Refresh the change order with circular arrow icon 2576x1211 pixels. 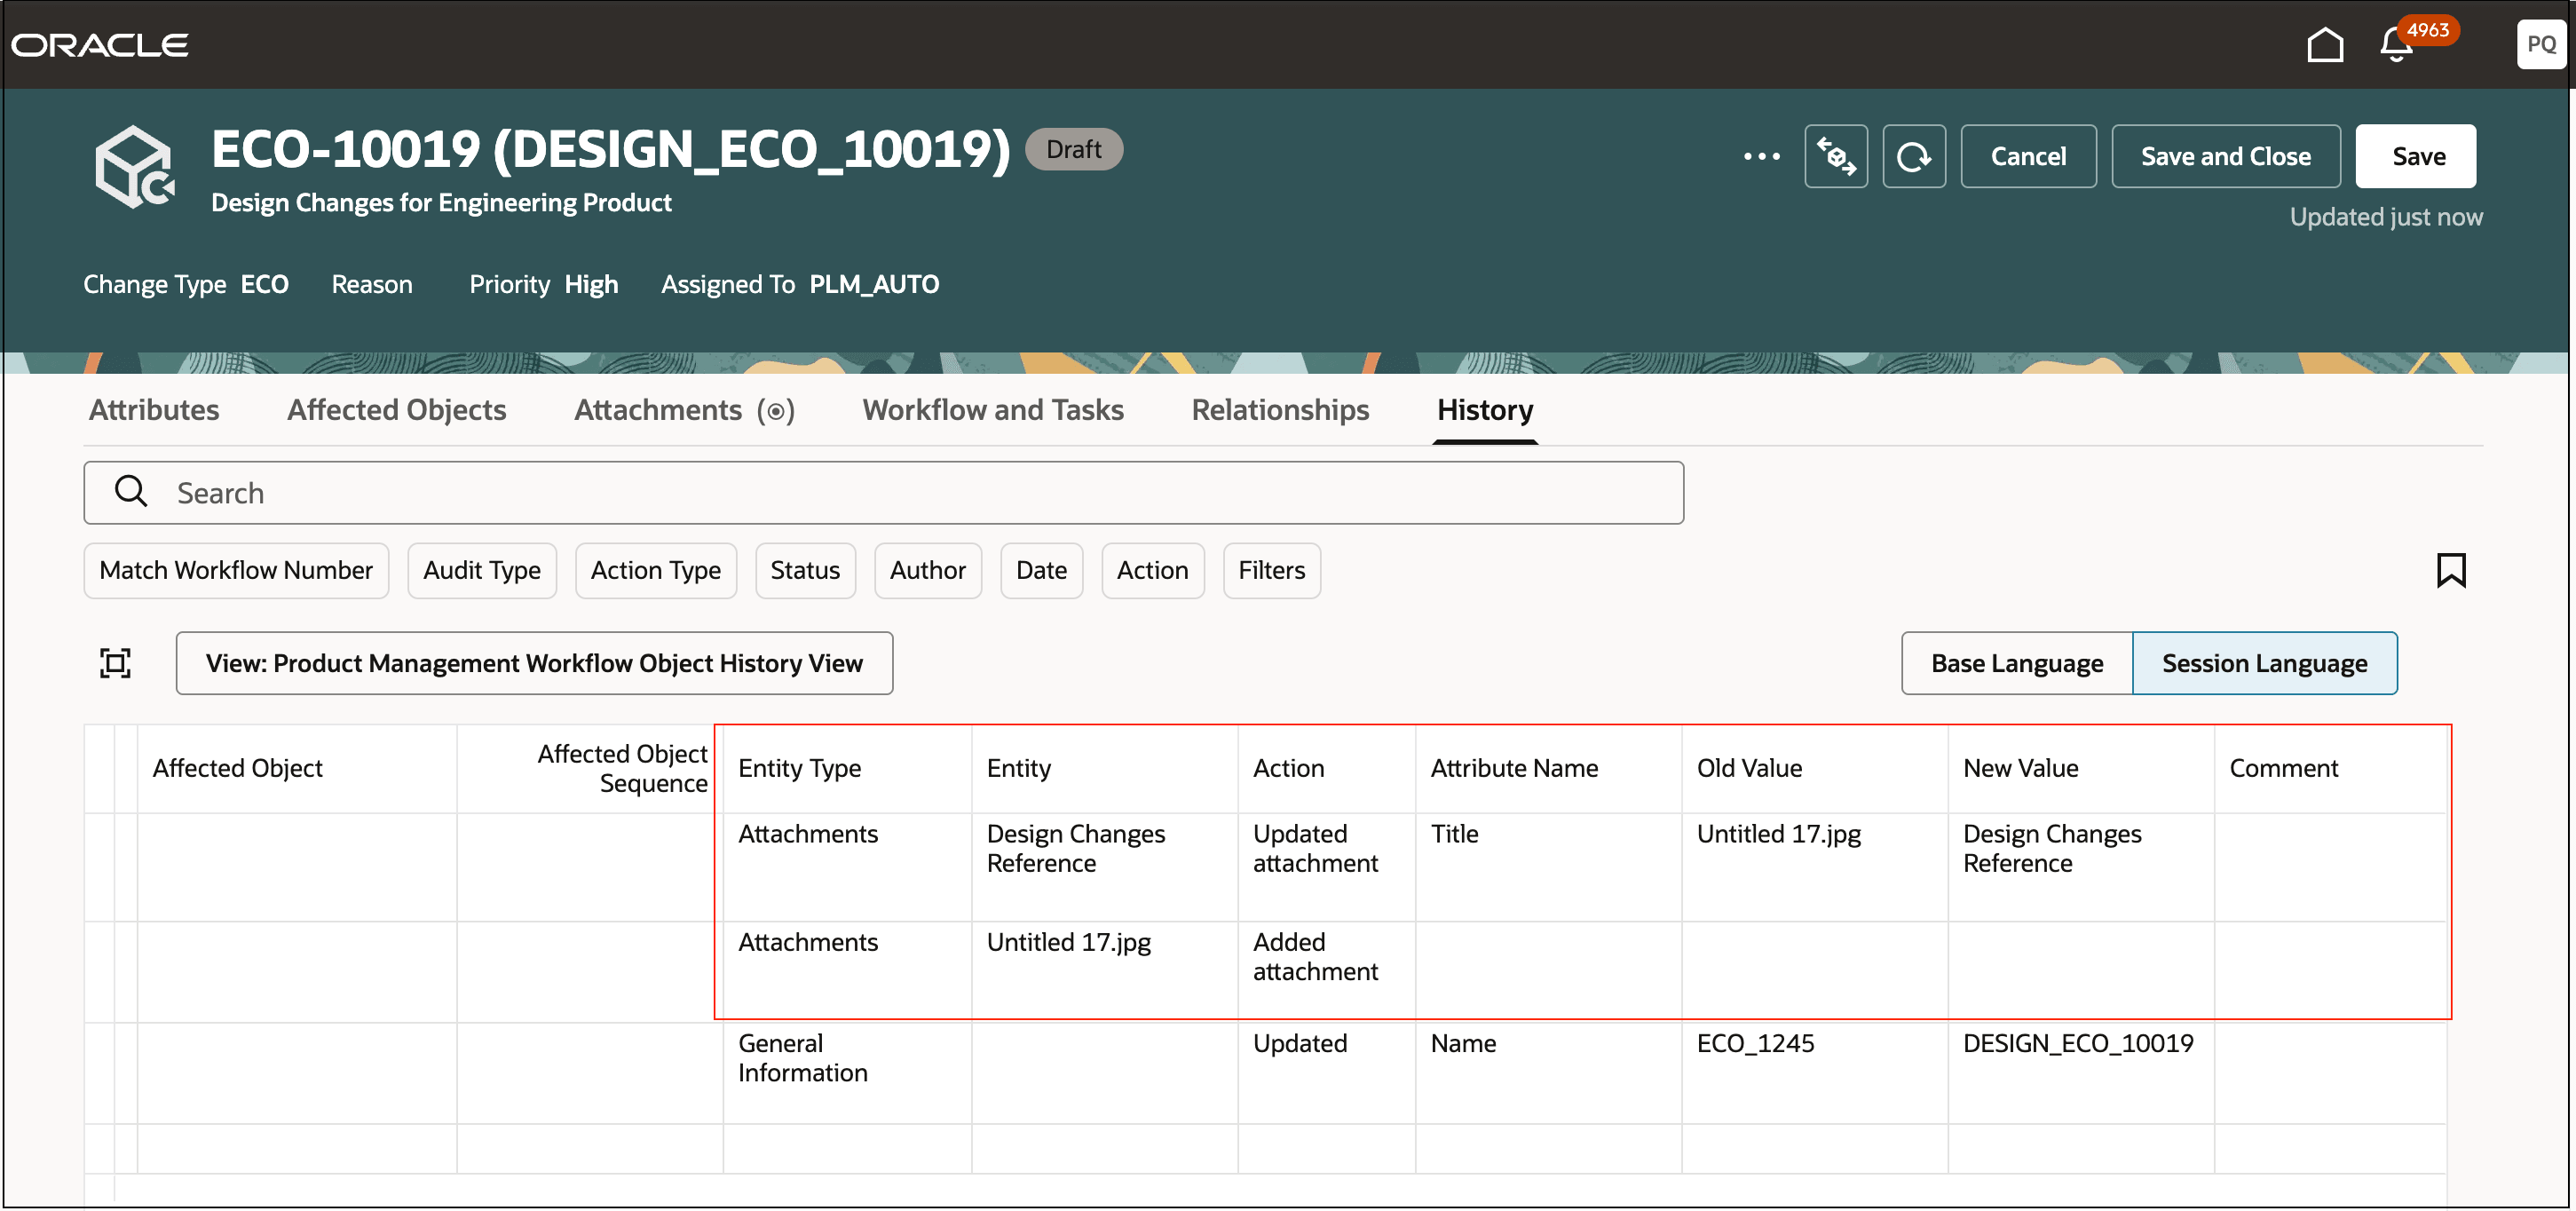click(x=1913, y=156)
